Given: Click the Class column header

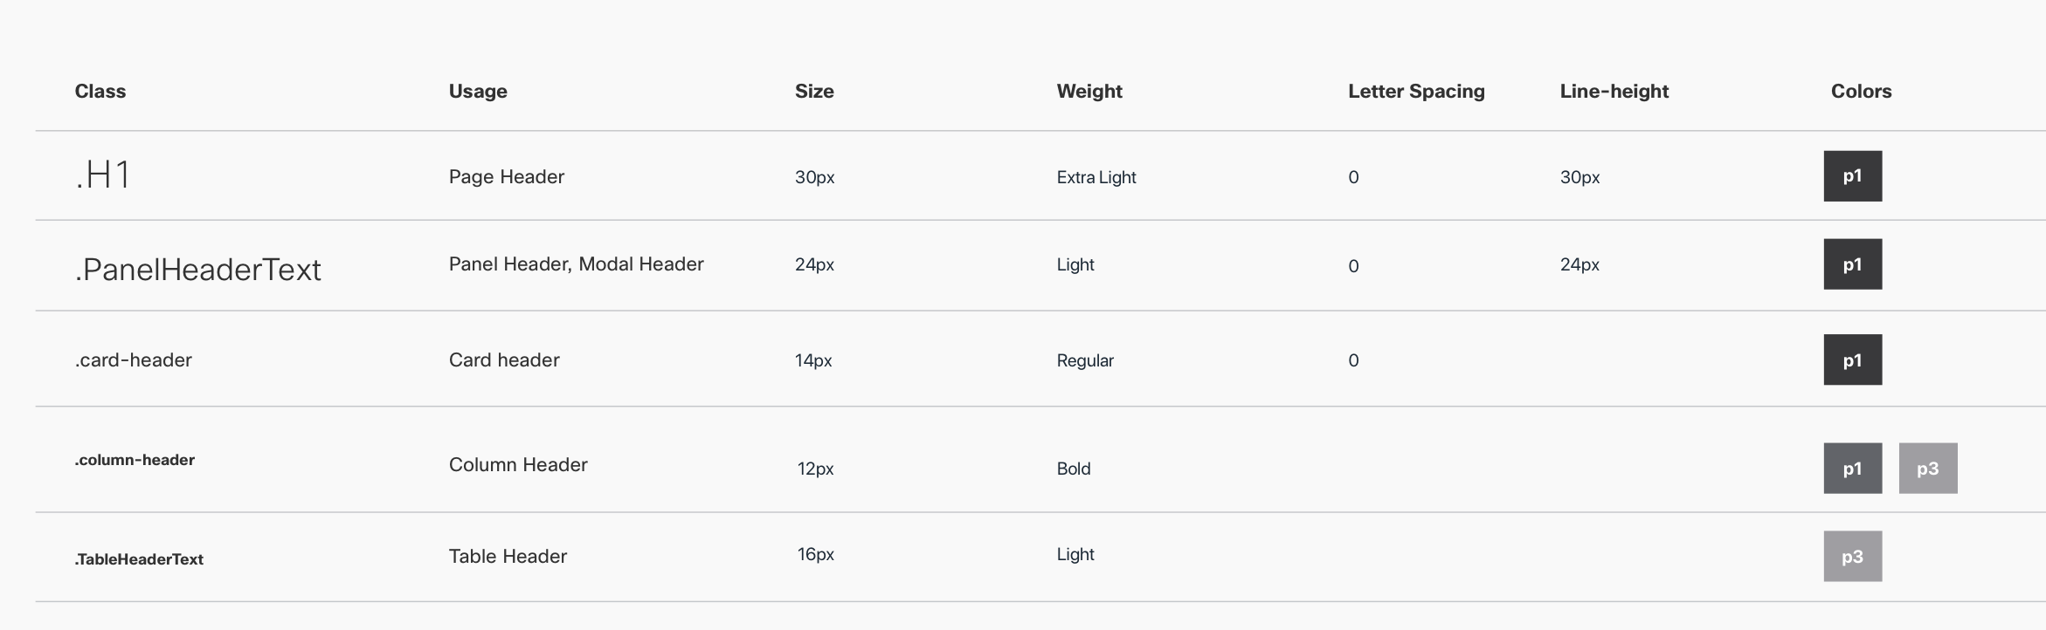Looking at the screenshot, I should (x=100, y=92).
